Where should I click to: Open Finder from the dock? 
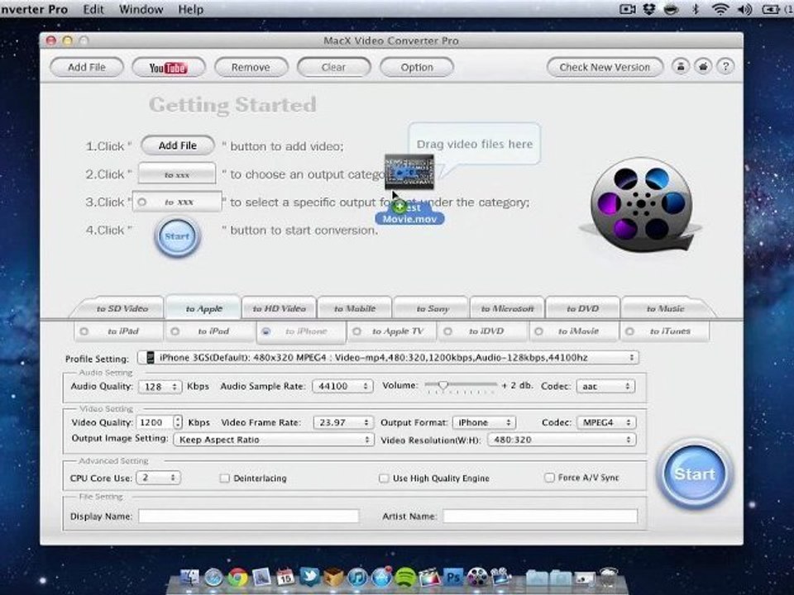190,578
